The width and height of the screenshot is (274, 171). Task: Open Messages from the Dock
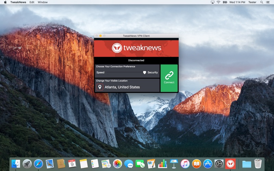(x=129, y=164)
